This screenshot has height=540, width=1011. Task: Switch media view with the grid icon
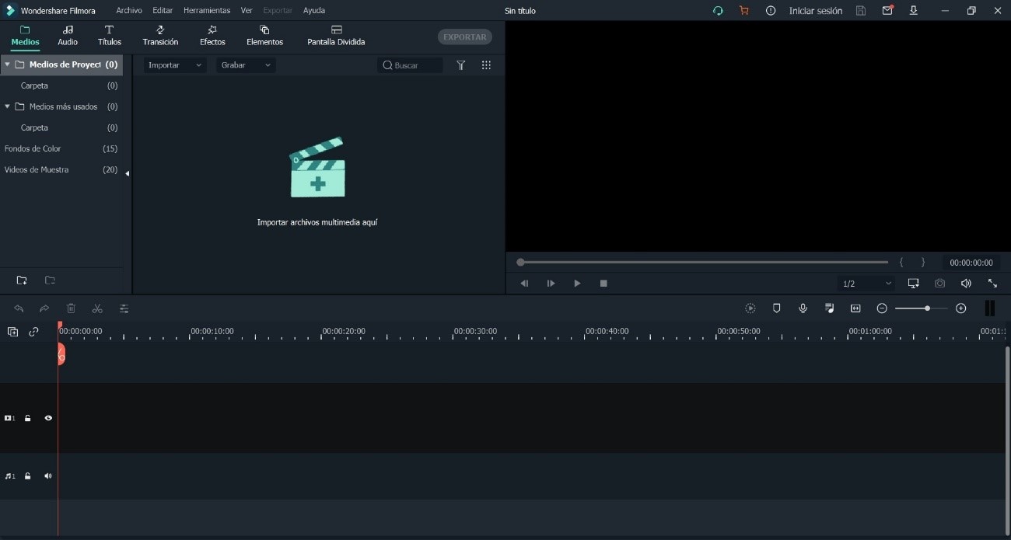point(486,65)
